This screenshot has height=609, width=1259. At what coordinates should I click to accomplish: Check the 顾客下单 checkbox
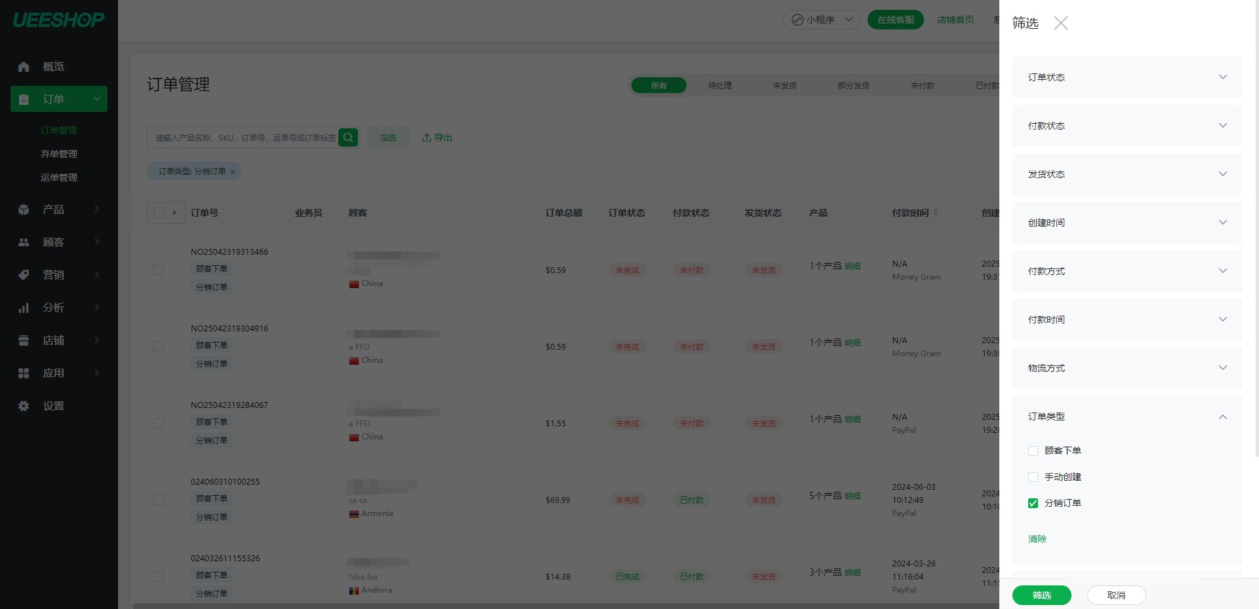point(1033,451)
